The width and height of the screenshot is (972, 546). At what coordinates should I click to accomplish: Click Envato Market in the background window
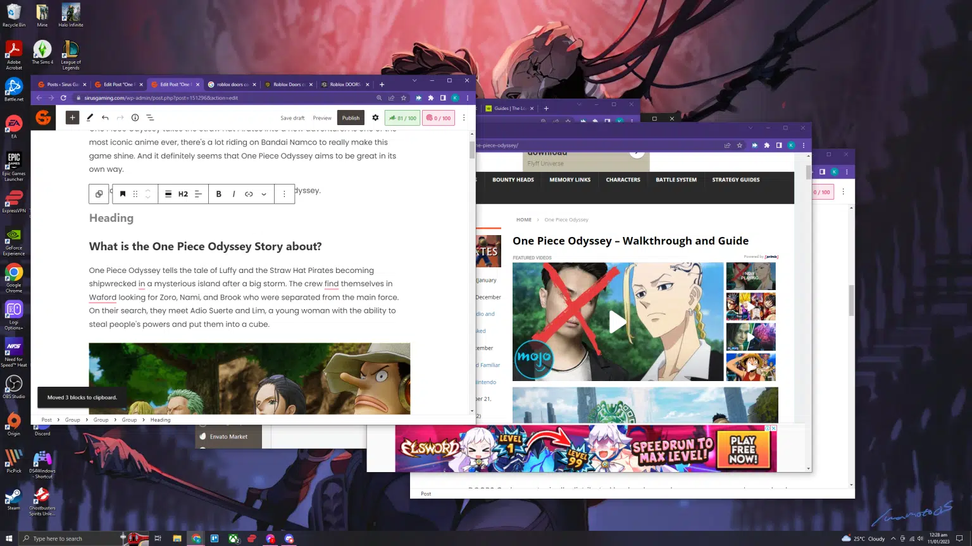[228, 437]
